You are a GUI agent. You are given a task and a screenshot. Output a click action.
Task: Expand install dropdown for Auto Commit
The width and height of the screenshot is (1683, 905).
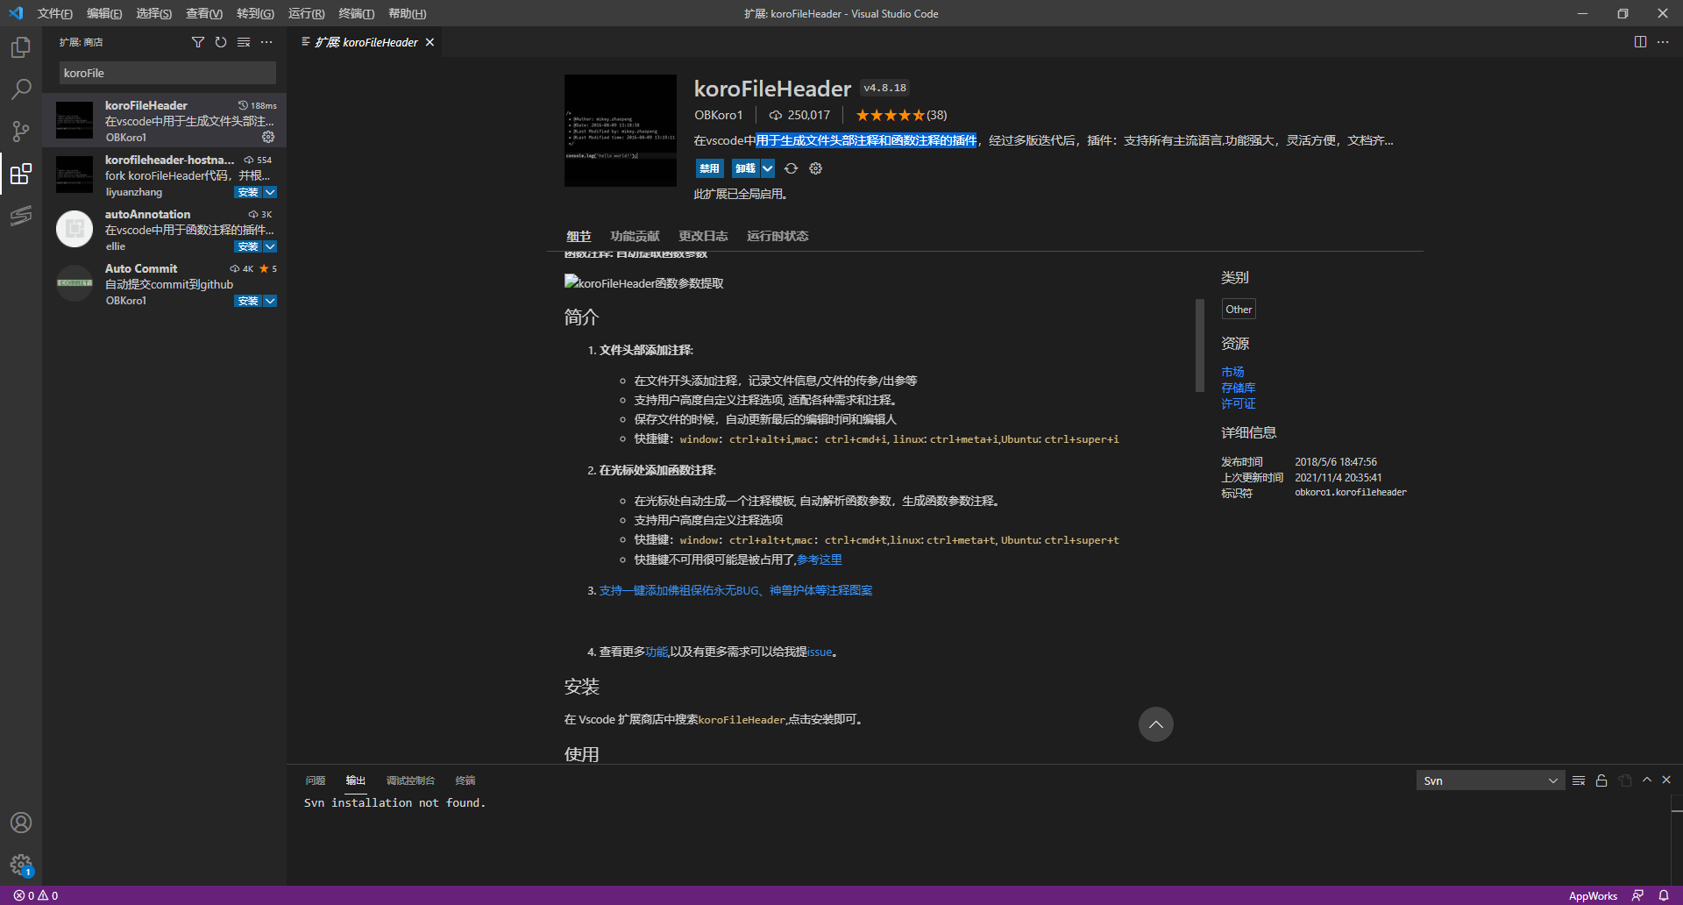270,301
